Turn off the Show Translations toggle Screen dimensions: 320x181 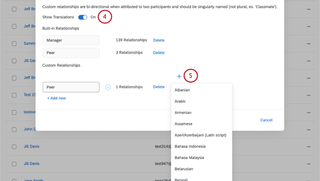click(83, 17)
